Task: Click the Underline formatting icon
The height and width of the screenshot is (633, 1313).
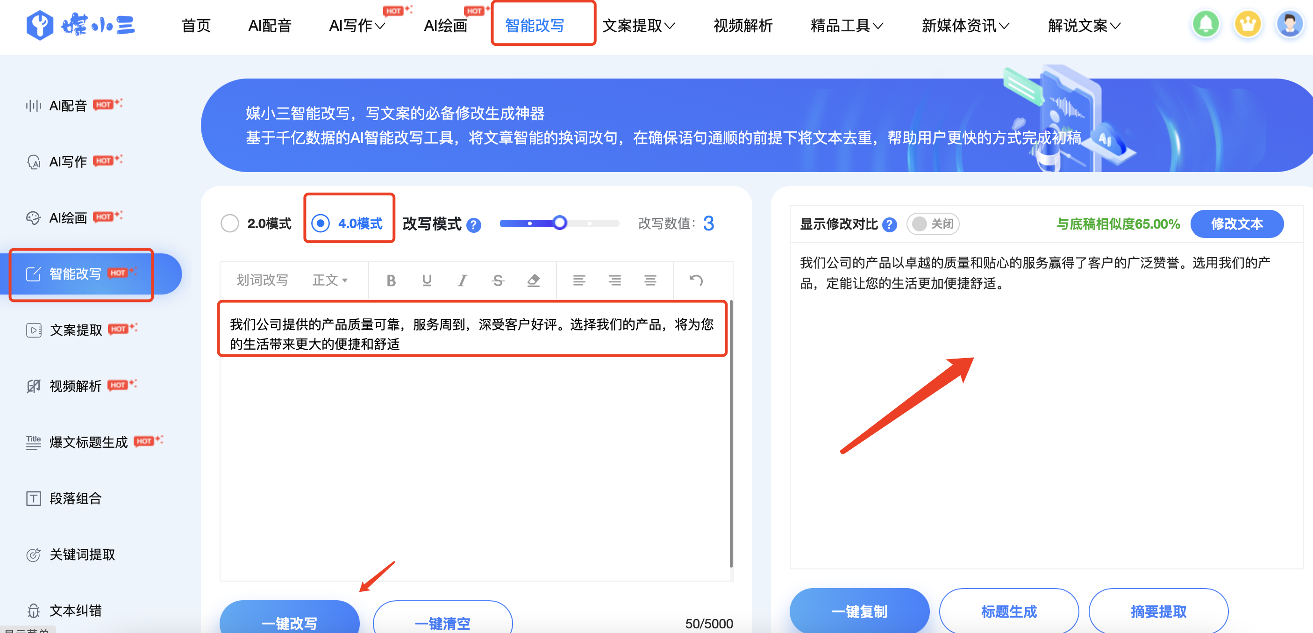Action: (x=427, y=280)
